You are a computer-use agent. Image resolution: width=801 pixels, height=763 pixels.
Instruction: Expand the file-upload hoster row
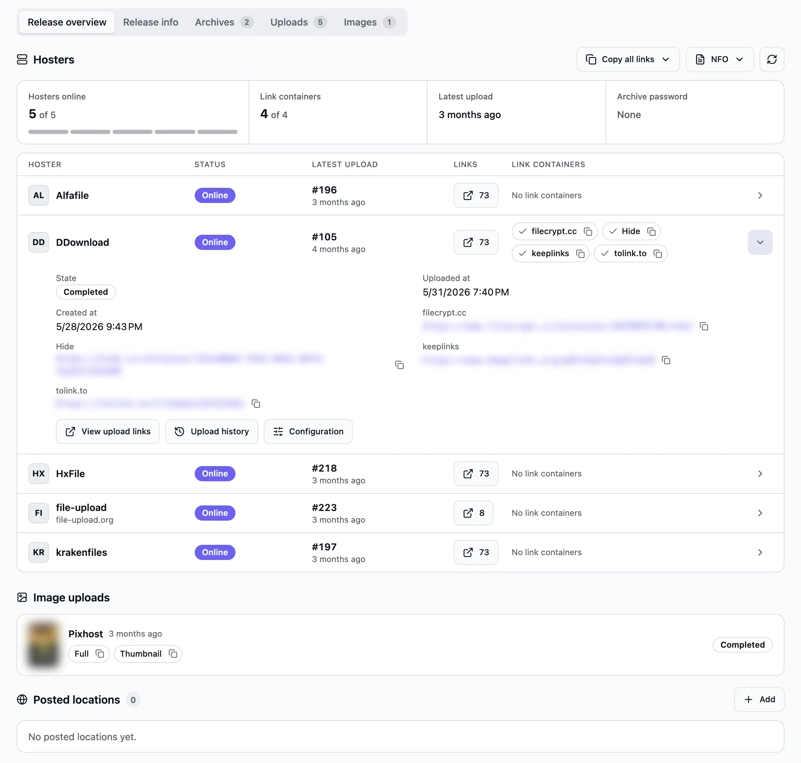[x=760, y=513]
